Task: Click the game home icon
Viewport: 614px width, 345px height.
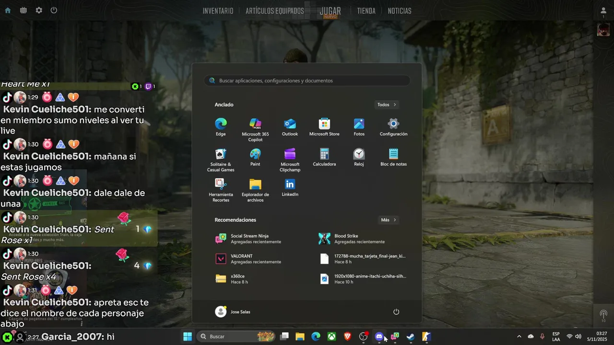Action: 8,10
